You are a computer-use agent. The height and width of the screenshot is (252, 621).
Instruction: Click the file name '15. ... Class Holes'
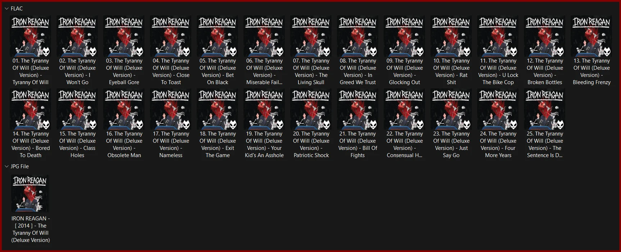tap(77, 145)
